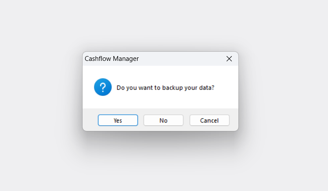Confirm data backup with Yes
Image resolution: width=328 pixels, height=191 pixels.
[118, 120]
